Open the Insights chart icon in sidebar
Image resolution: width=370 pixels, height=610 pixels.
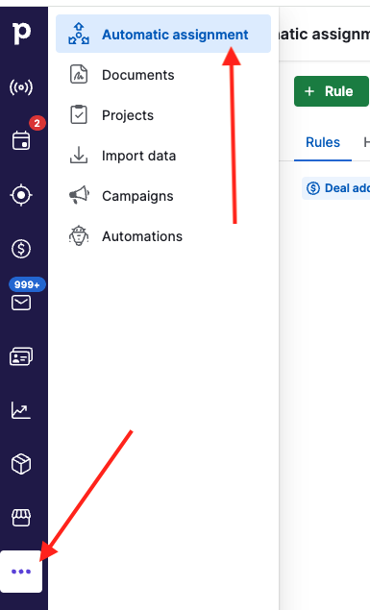(x=21, y=410)
